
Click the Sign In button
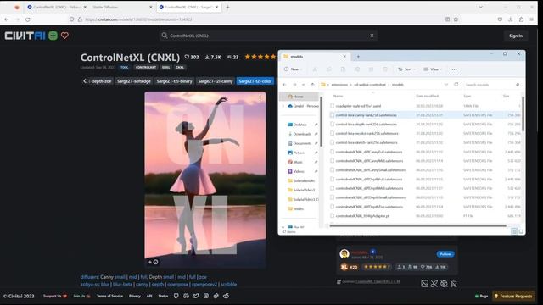click(x=516, y=36)
